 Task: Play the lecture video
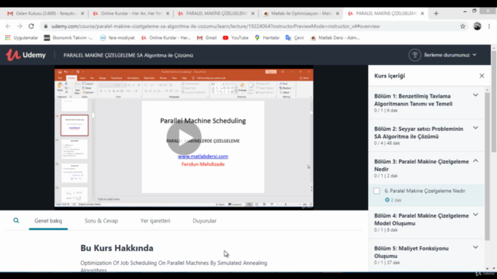pos(184,138)
